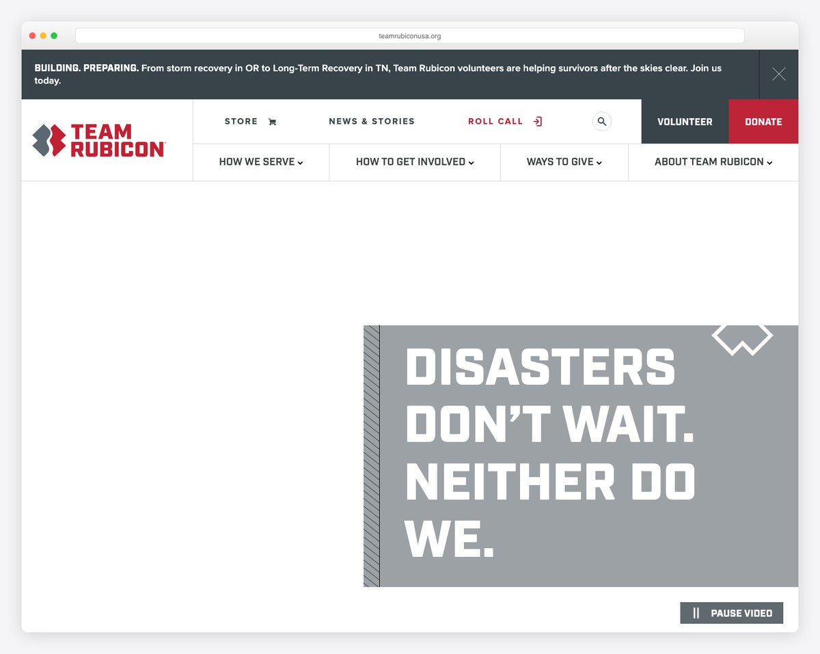Select the Roll Call sign-in arrow icon

538,121
